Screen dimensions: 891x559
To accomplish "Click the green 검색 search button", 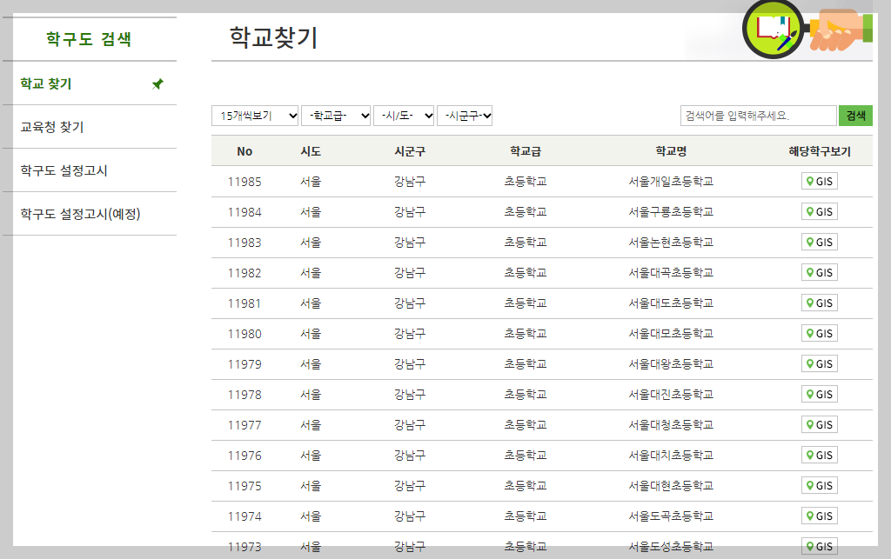I will (855, 116).
